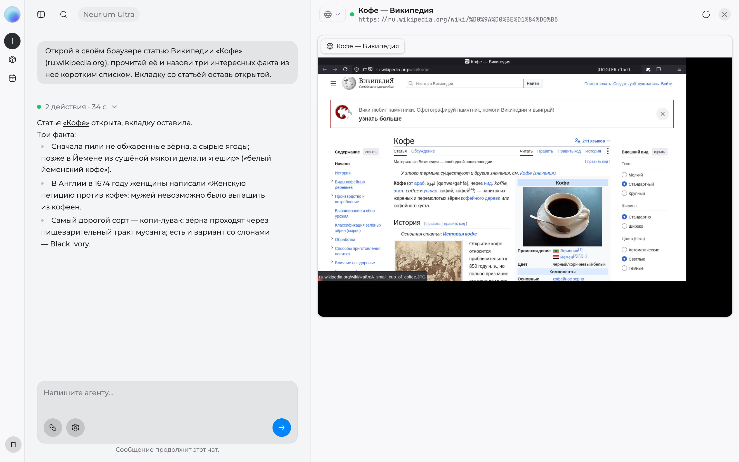The image size is (739, 462).
Task: Open the globe dropdown in preview header
Action: tap(332, 14)
